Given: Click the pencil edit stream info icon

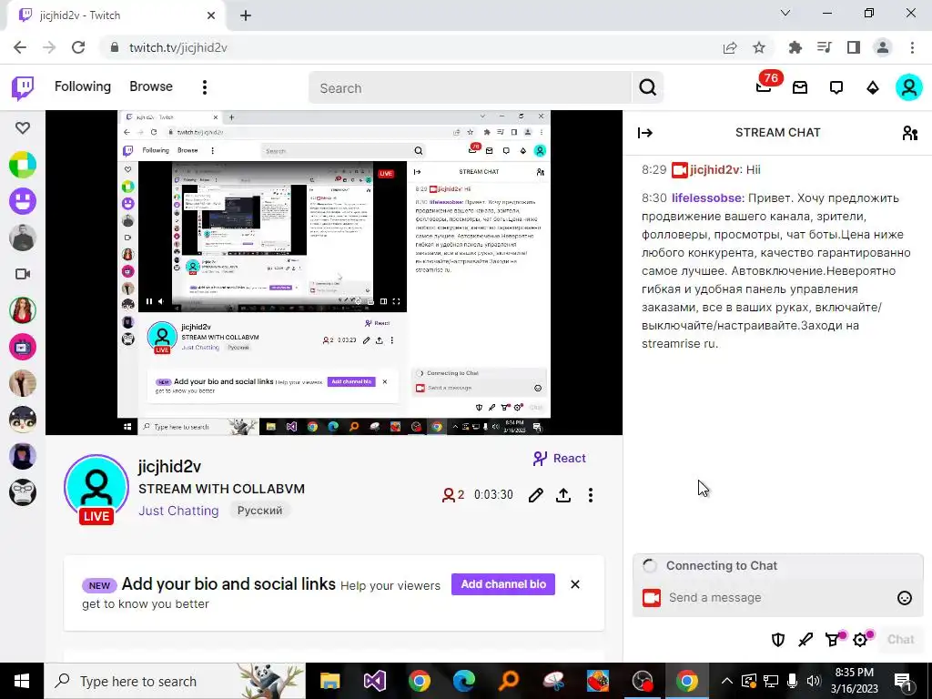Looking at the screenshot, I should coord(535,495).
